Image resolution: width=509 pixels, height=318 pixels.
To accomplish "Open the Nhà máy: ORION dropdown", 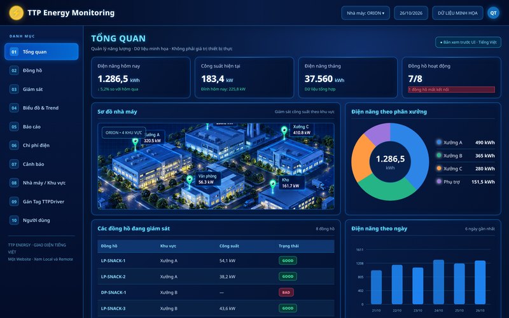I will (x=365, y=13).
